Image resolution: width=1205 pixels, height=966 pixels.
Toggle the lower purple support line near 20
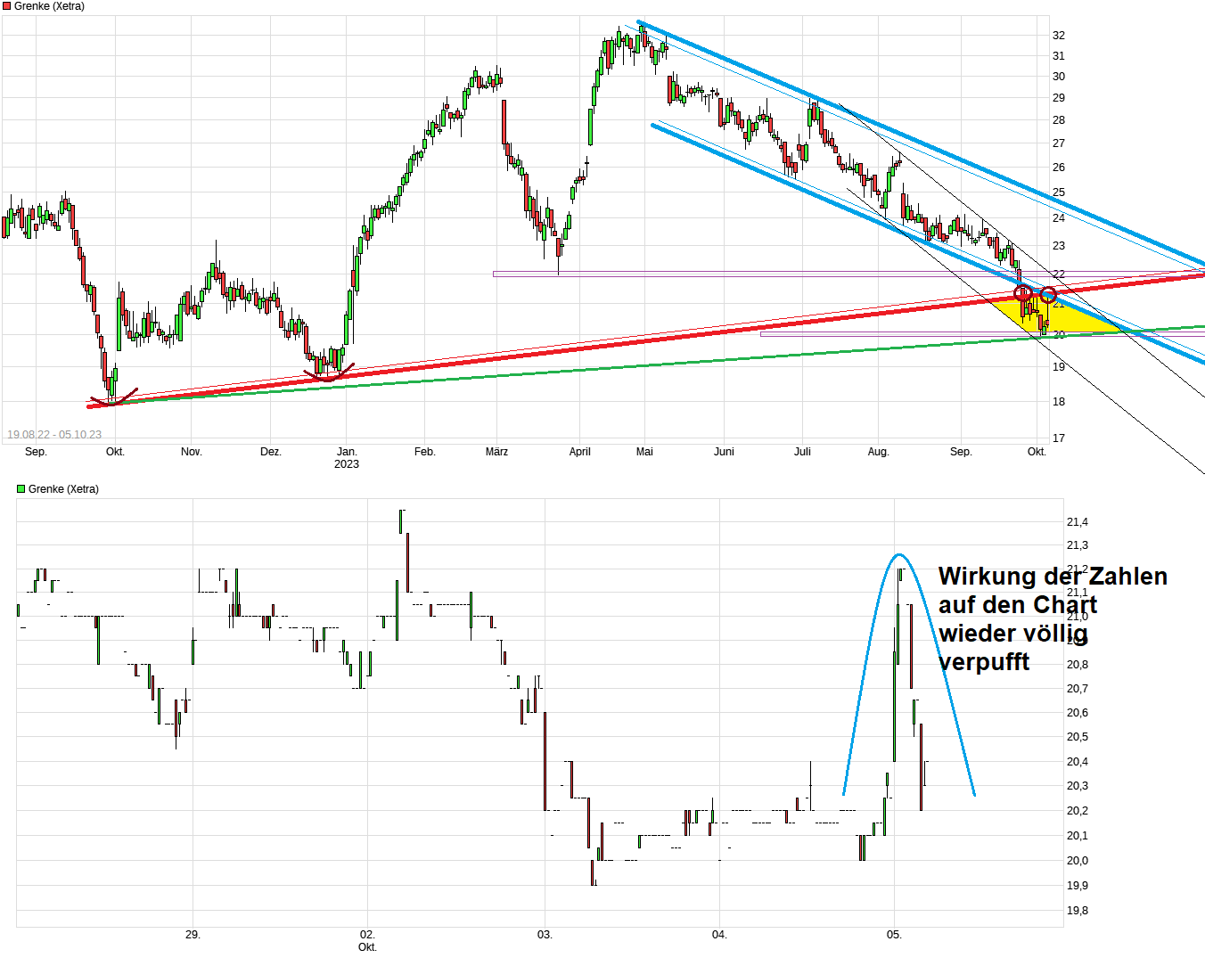point(891,332)
